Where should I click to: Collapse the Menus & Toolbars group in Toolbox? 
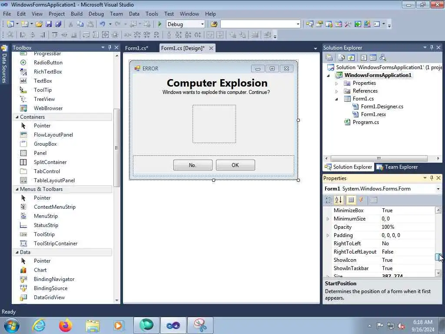click(x=17, y=189)
